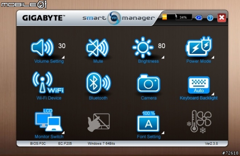Click the Volume Setting label

tap(49, 61)
